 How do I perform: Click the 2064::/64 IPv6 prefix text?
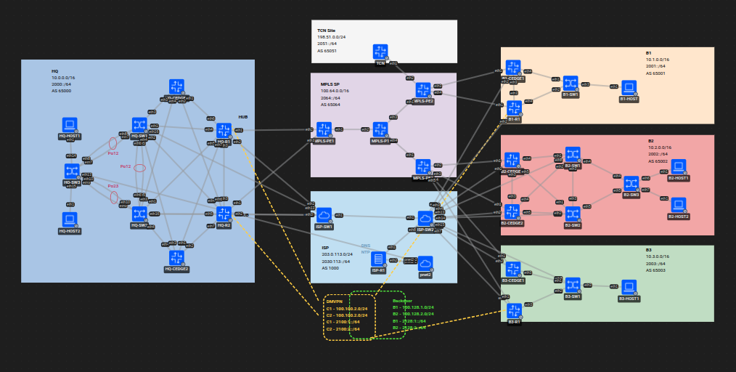point(330,97)
